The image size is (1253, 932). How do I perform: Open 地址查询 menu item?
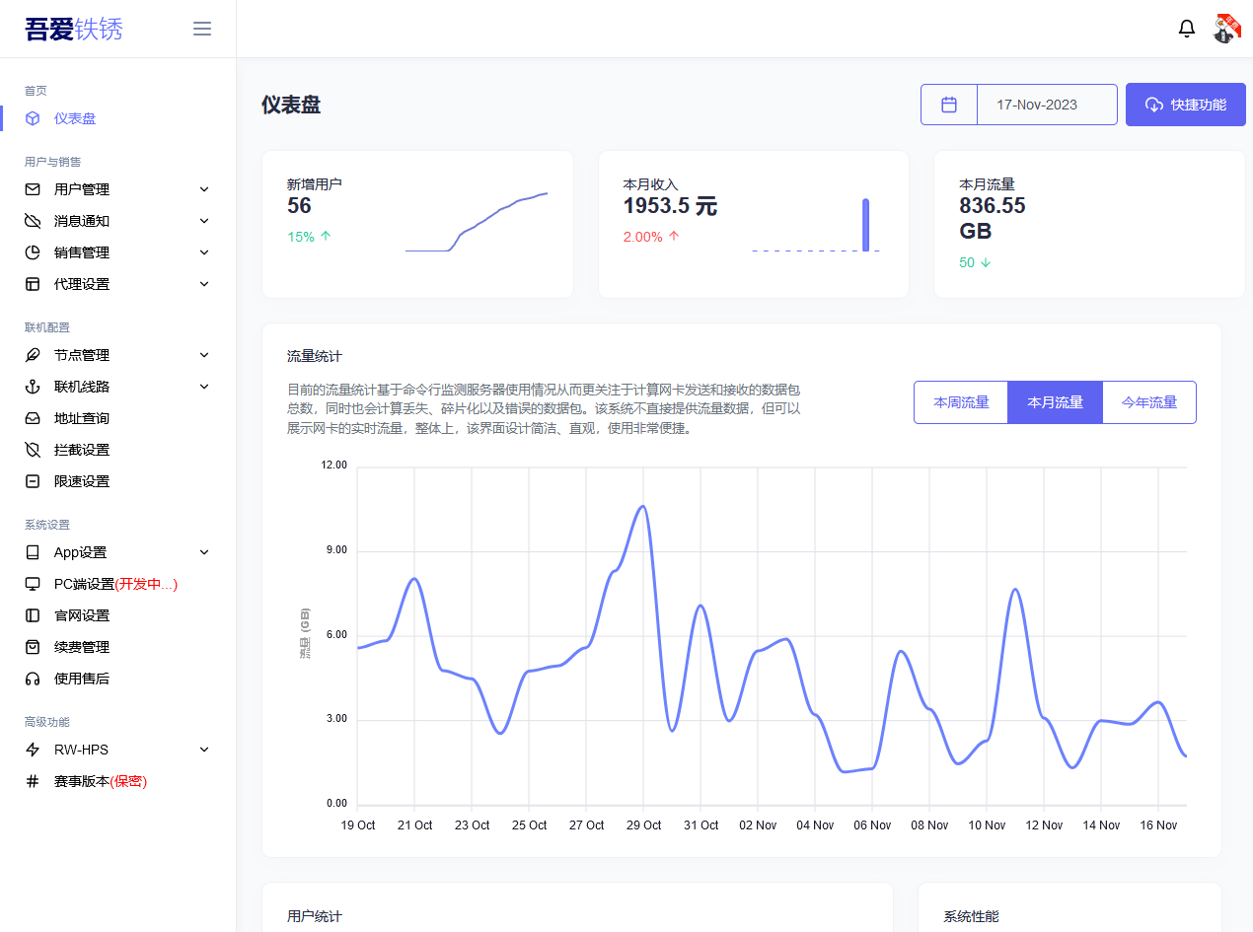pos(82,418)
